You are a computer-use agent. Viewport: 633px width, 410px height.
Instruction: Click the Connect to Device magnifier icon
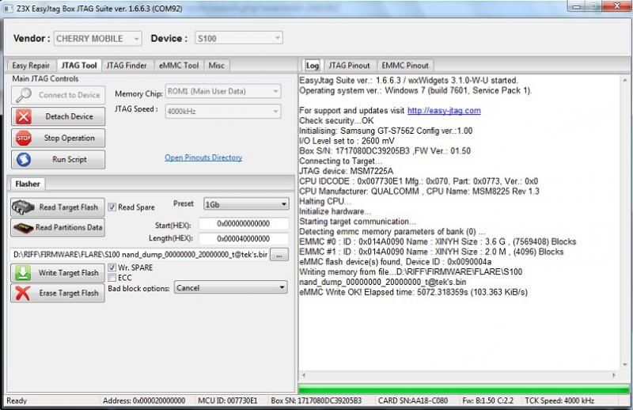(x=25, y=95)
